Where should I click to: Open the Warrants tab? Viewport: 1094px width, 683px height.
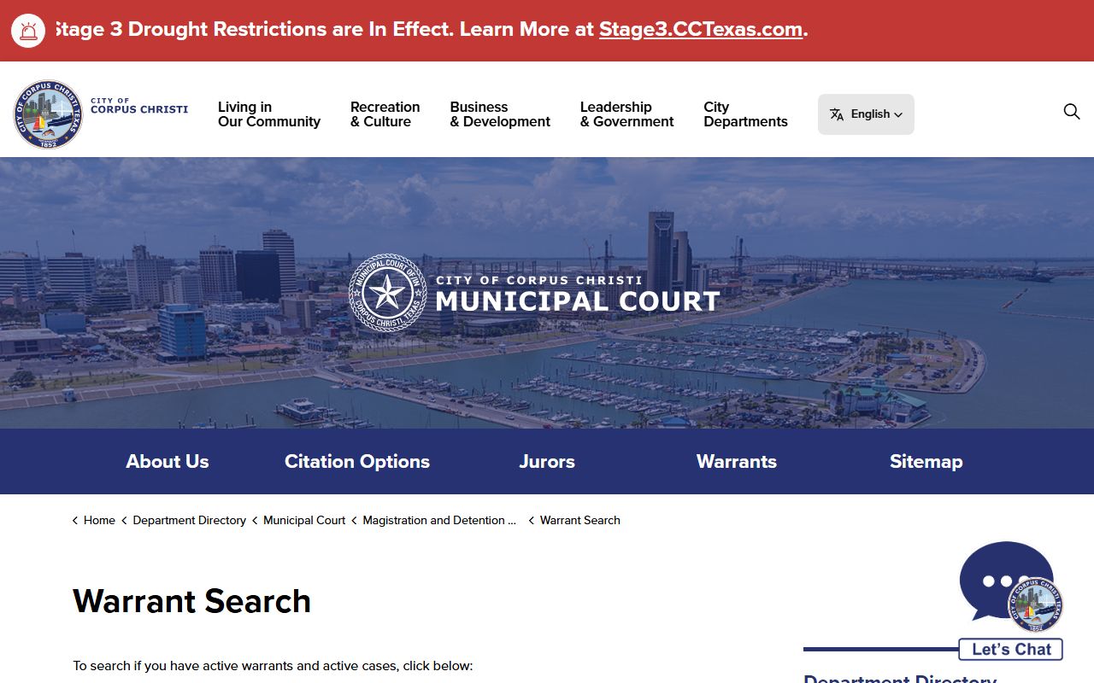(x=737, y=461)
